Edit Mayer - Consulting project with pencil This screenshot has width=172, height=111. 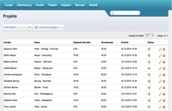(x=160, y=56)
